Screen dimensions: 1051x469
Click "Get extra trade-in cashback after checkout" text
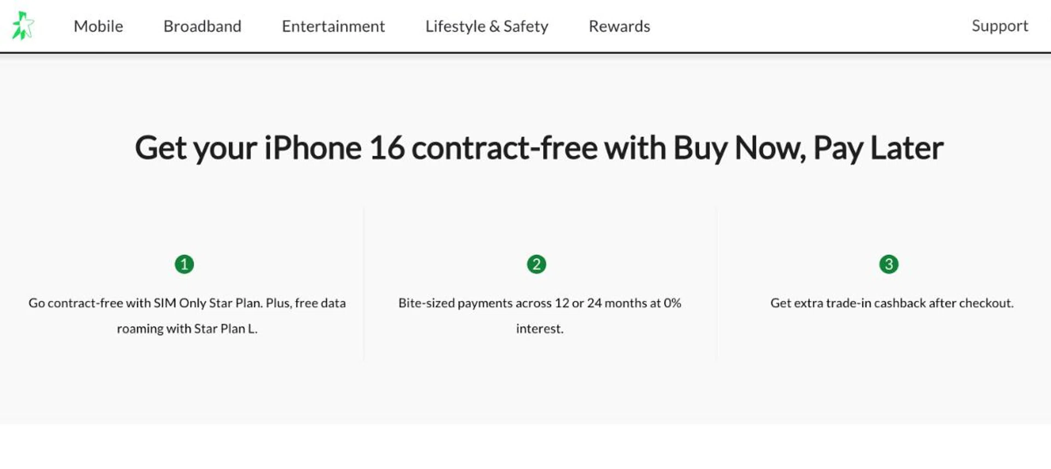[892, 303]
